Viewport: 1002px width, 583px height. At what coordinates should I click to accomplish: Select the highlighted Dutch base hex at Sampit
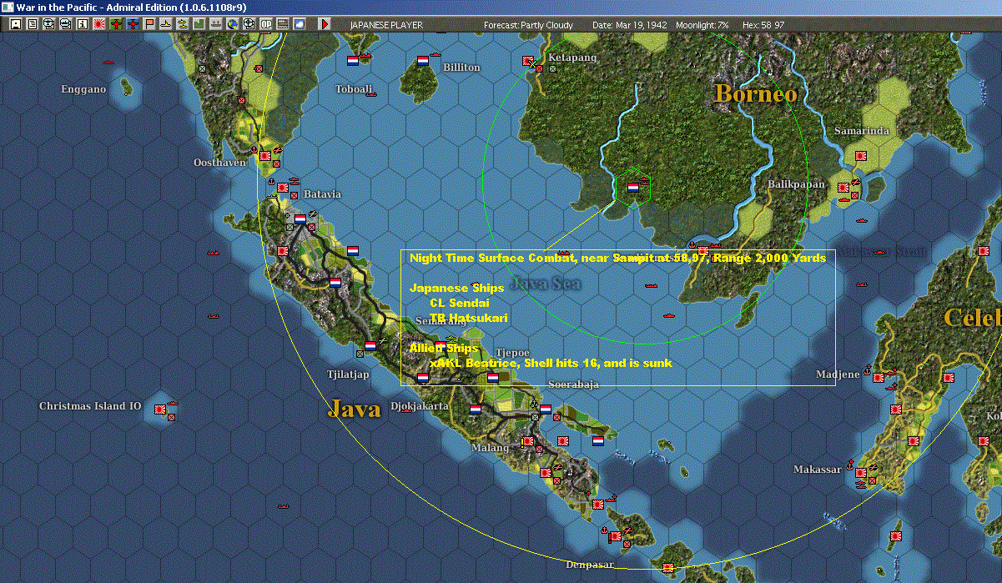point(633,188)
